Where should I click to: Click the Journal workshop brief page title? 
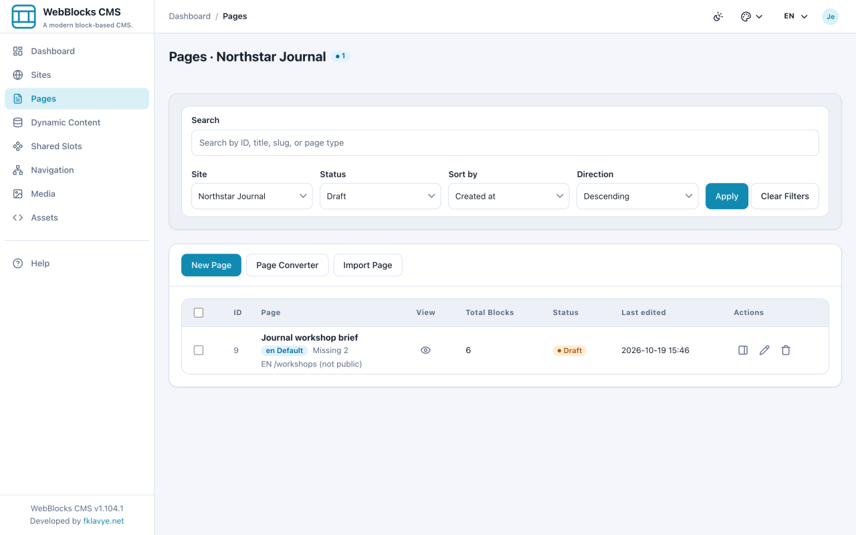pos(310,338)
